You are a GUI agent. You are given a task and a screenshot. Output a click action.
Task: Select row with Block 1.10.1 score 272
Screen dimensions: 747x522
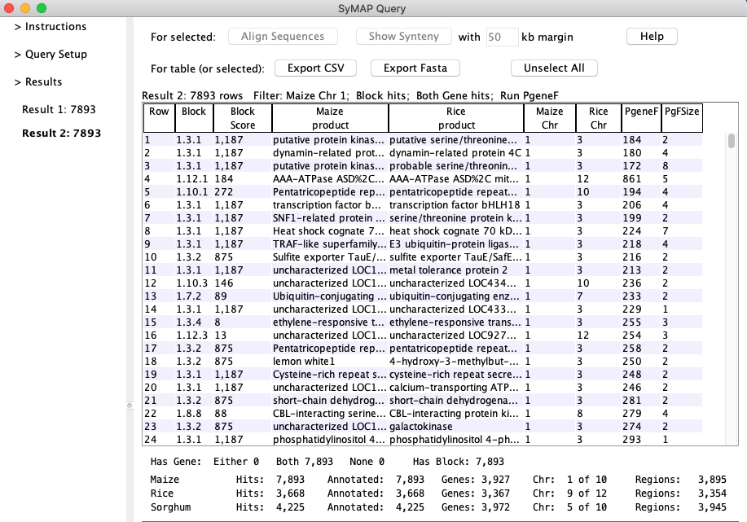coord(423,192)
